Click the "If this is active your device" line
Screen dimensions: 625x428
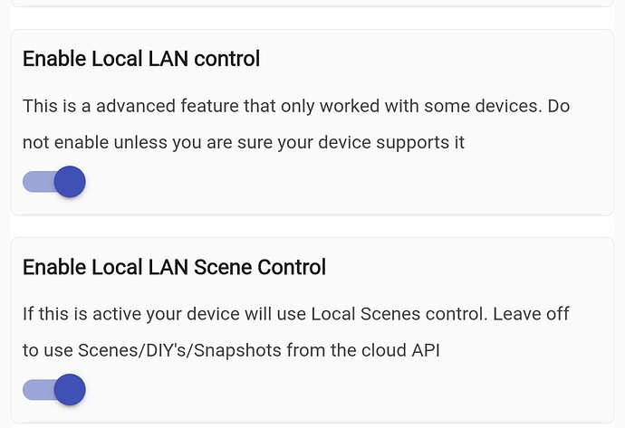pos(295,314)
